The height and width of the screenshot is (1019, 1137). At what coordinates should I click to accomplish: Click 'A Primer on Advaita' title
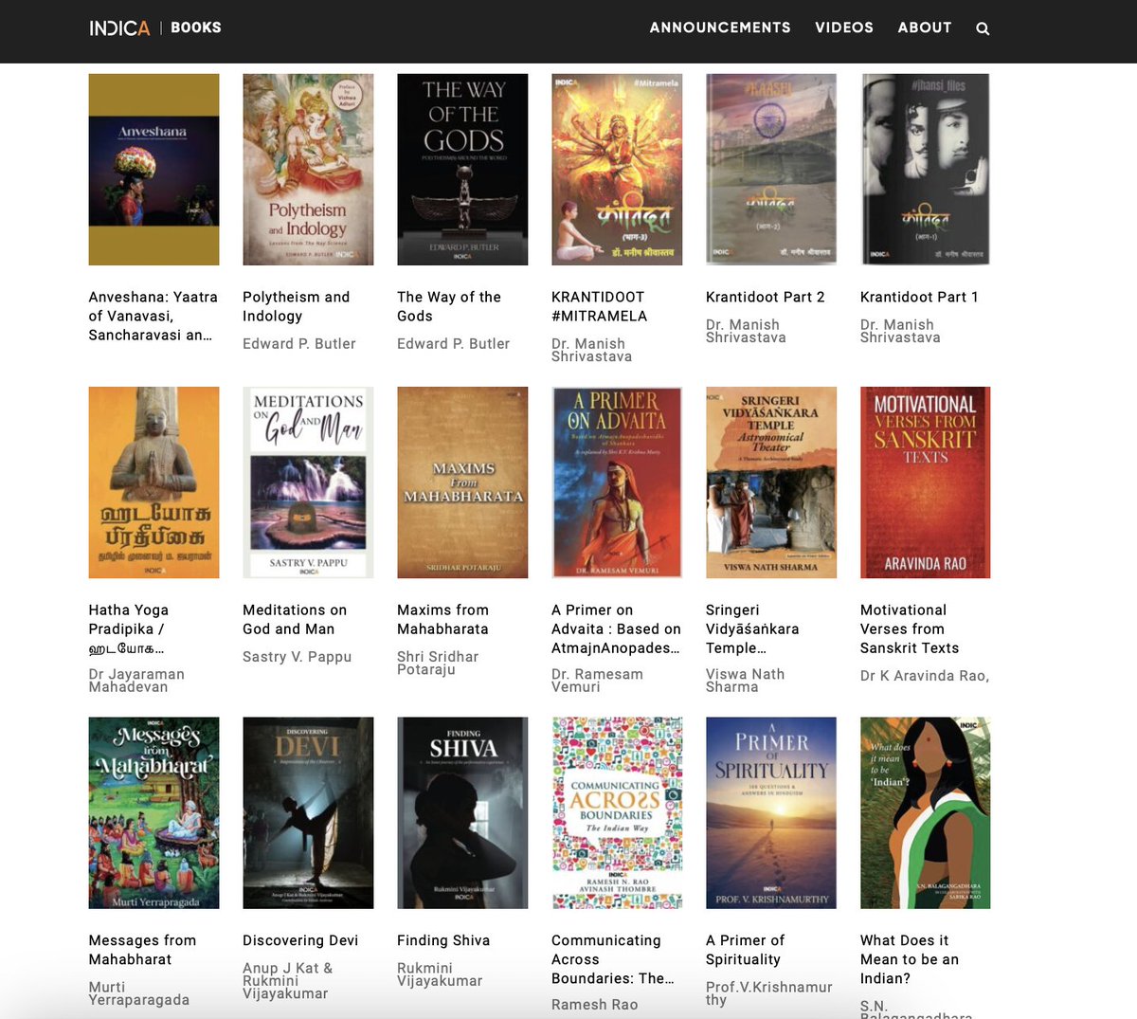pos(617,629)
